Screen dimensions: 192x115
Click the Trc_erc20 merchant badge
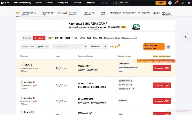coord(33,112)
